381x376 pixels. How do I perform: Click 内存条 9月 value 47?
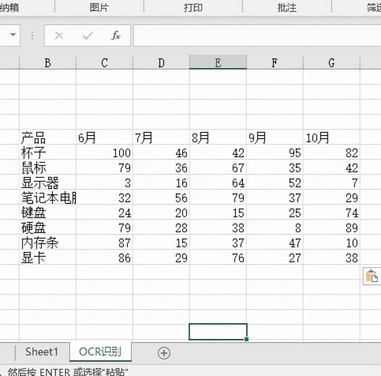pos(275,243)
